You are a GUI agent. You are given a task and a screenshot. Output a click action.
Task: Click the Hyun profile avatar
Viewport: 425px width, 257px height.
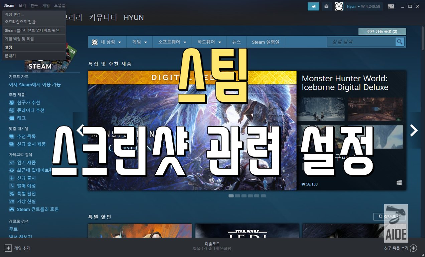(x=339, y=6)
